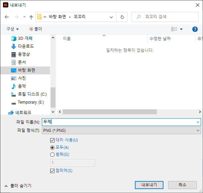
Task: Create a folder with 새 폴더
Action: tap(36, 29)
